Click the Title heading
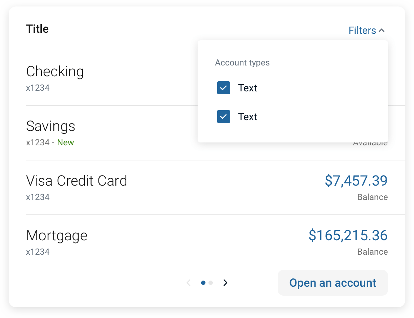The width and height of the screenshot is (414, 318). [37, 29]
